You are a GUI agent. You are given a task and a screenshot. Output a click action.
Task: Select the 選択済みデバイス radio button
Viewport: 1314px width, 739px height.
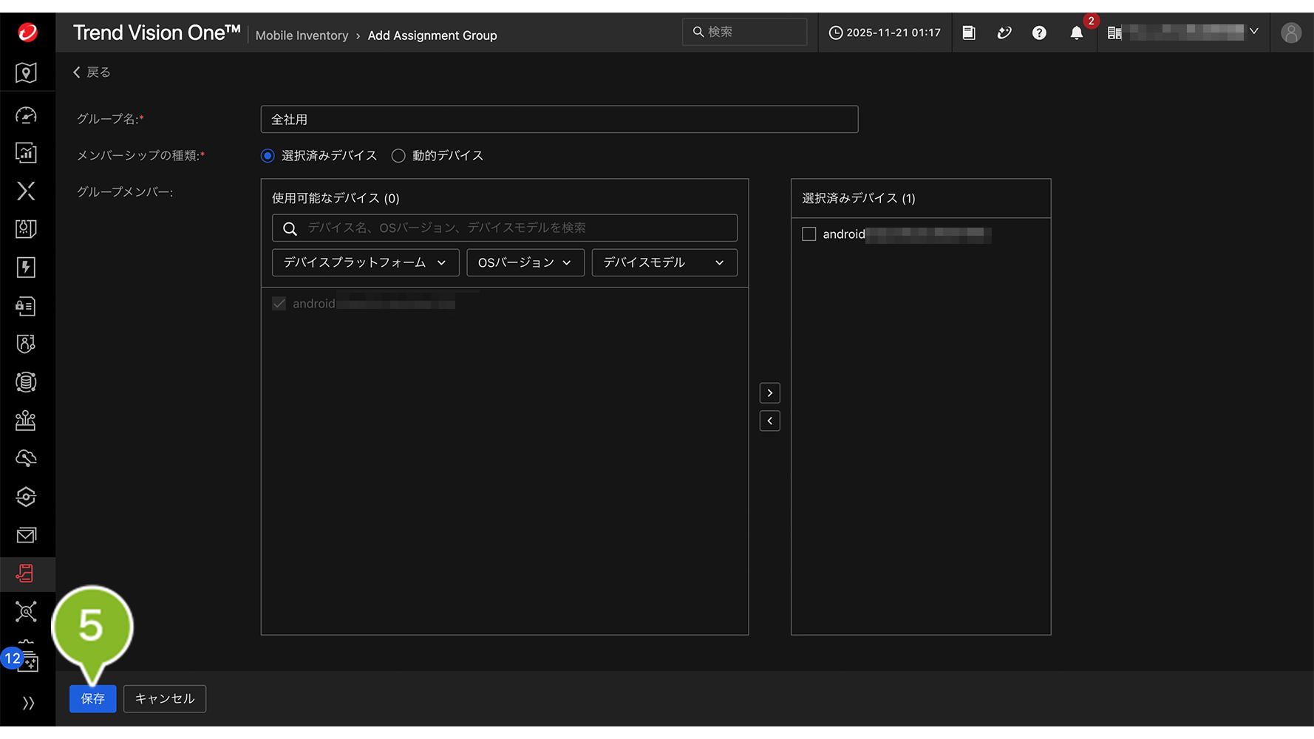[268, 156]
